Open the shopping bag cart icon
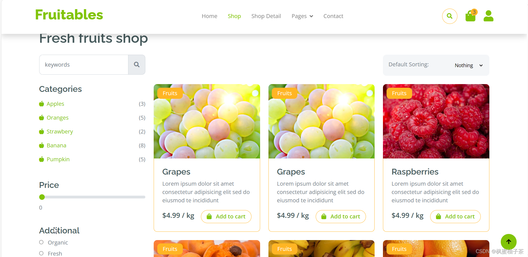 (x=471, y=16)
